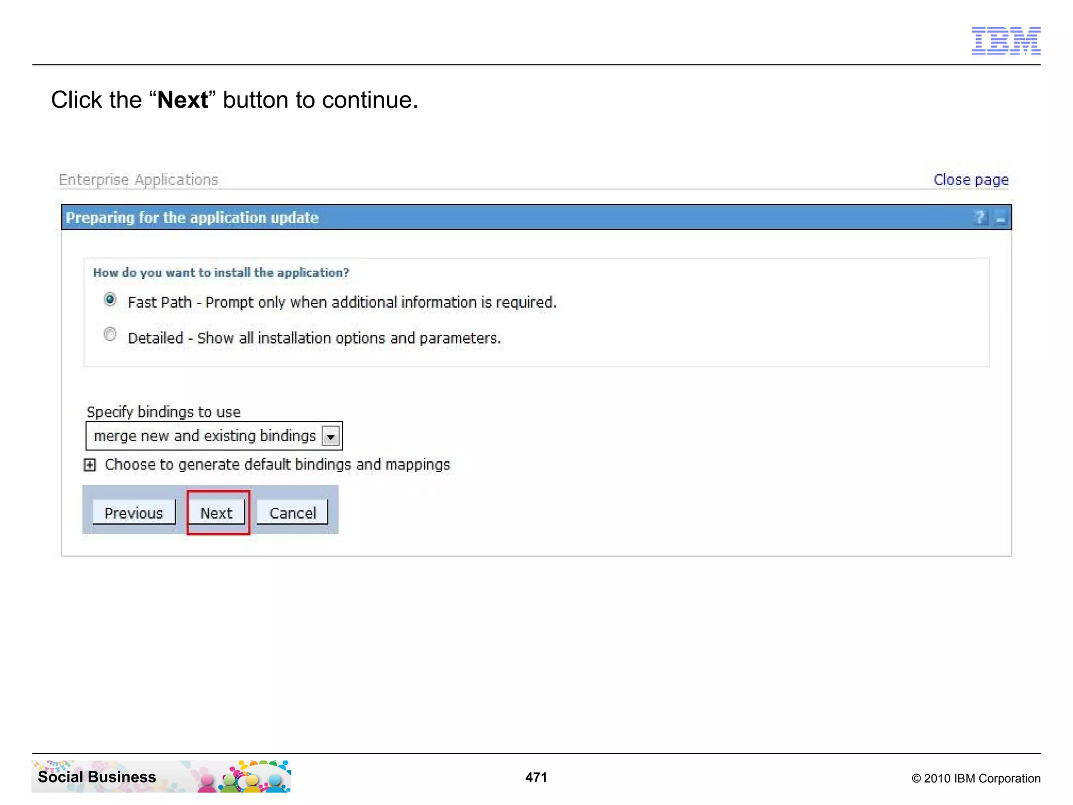Select the Fast Path radio option
Image resolution: width=1073 pixels, height=805 pixels.
110,299
